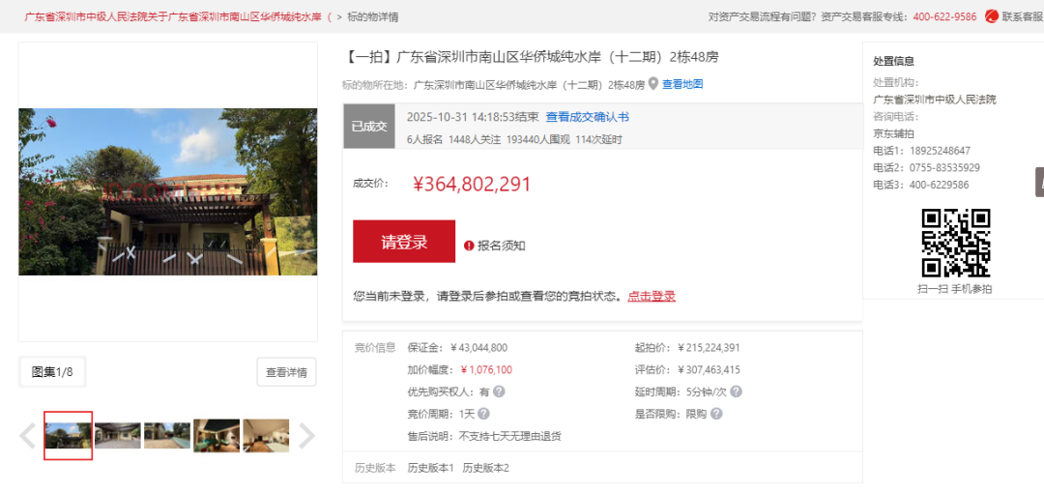1044x492 pixels.
Task: Click the main villa exterior photo
Action: pyautogui.click(x=168, y=191)
